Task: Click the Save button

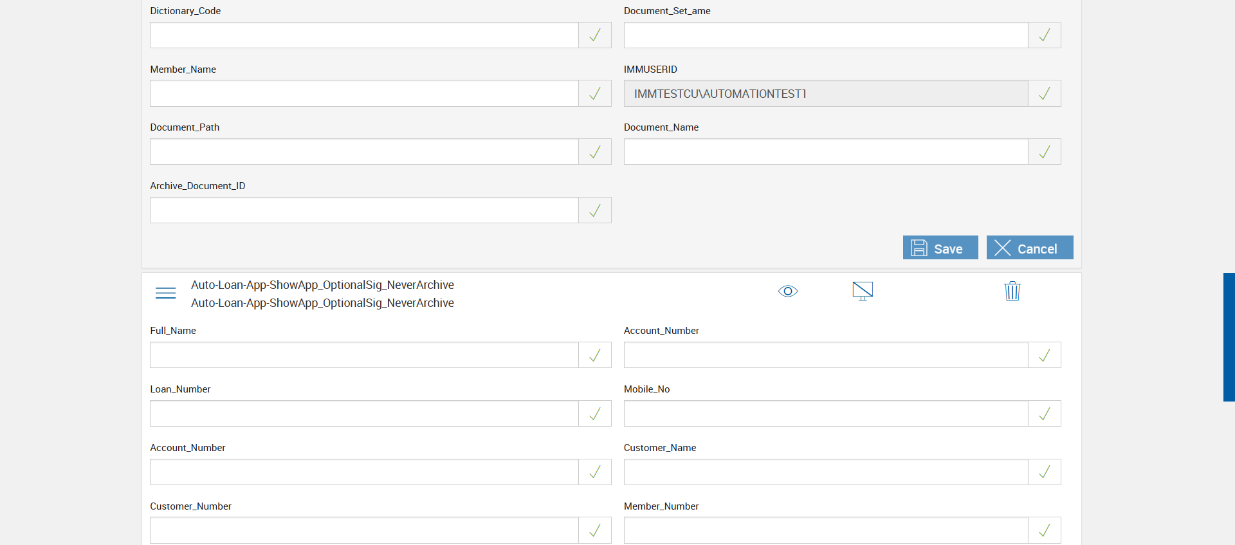Action: click(940, 248)
